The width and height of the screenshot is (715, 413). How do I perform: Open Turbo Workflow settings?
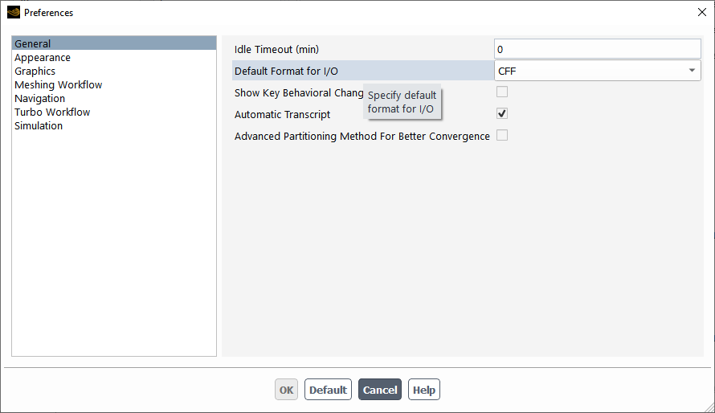point(52,112)
